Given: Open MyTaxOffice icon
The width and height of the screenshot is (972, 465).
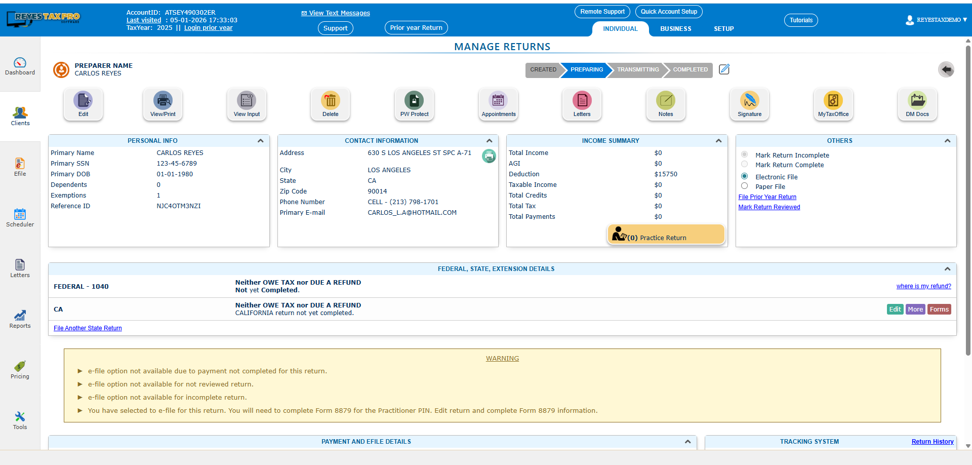Looking at the screenshot, I should 833,104.
